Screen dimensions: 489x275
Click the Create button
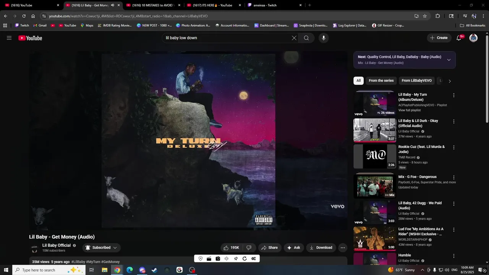coord(439,38)
